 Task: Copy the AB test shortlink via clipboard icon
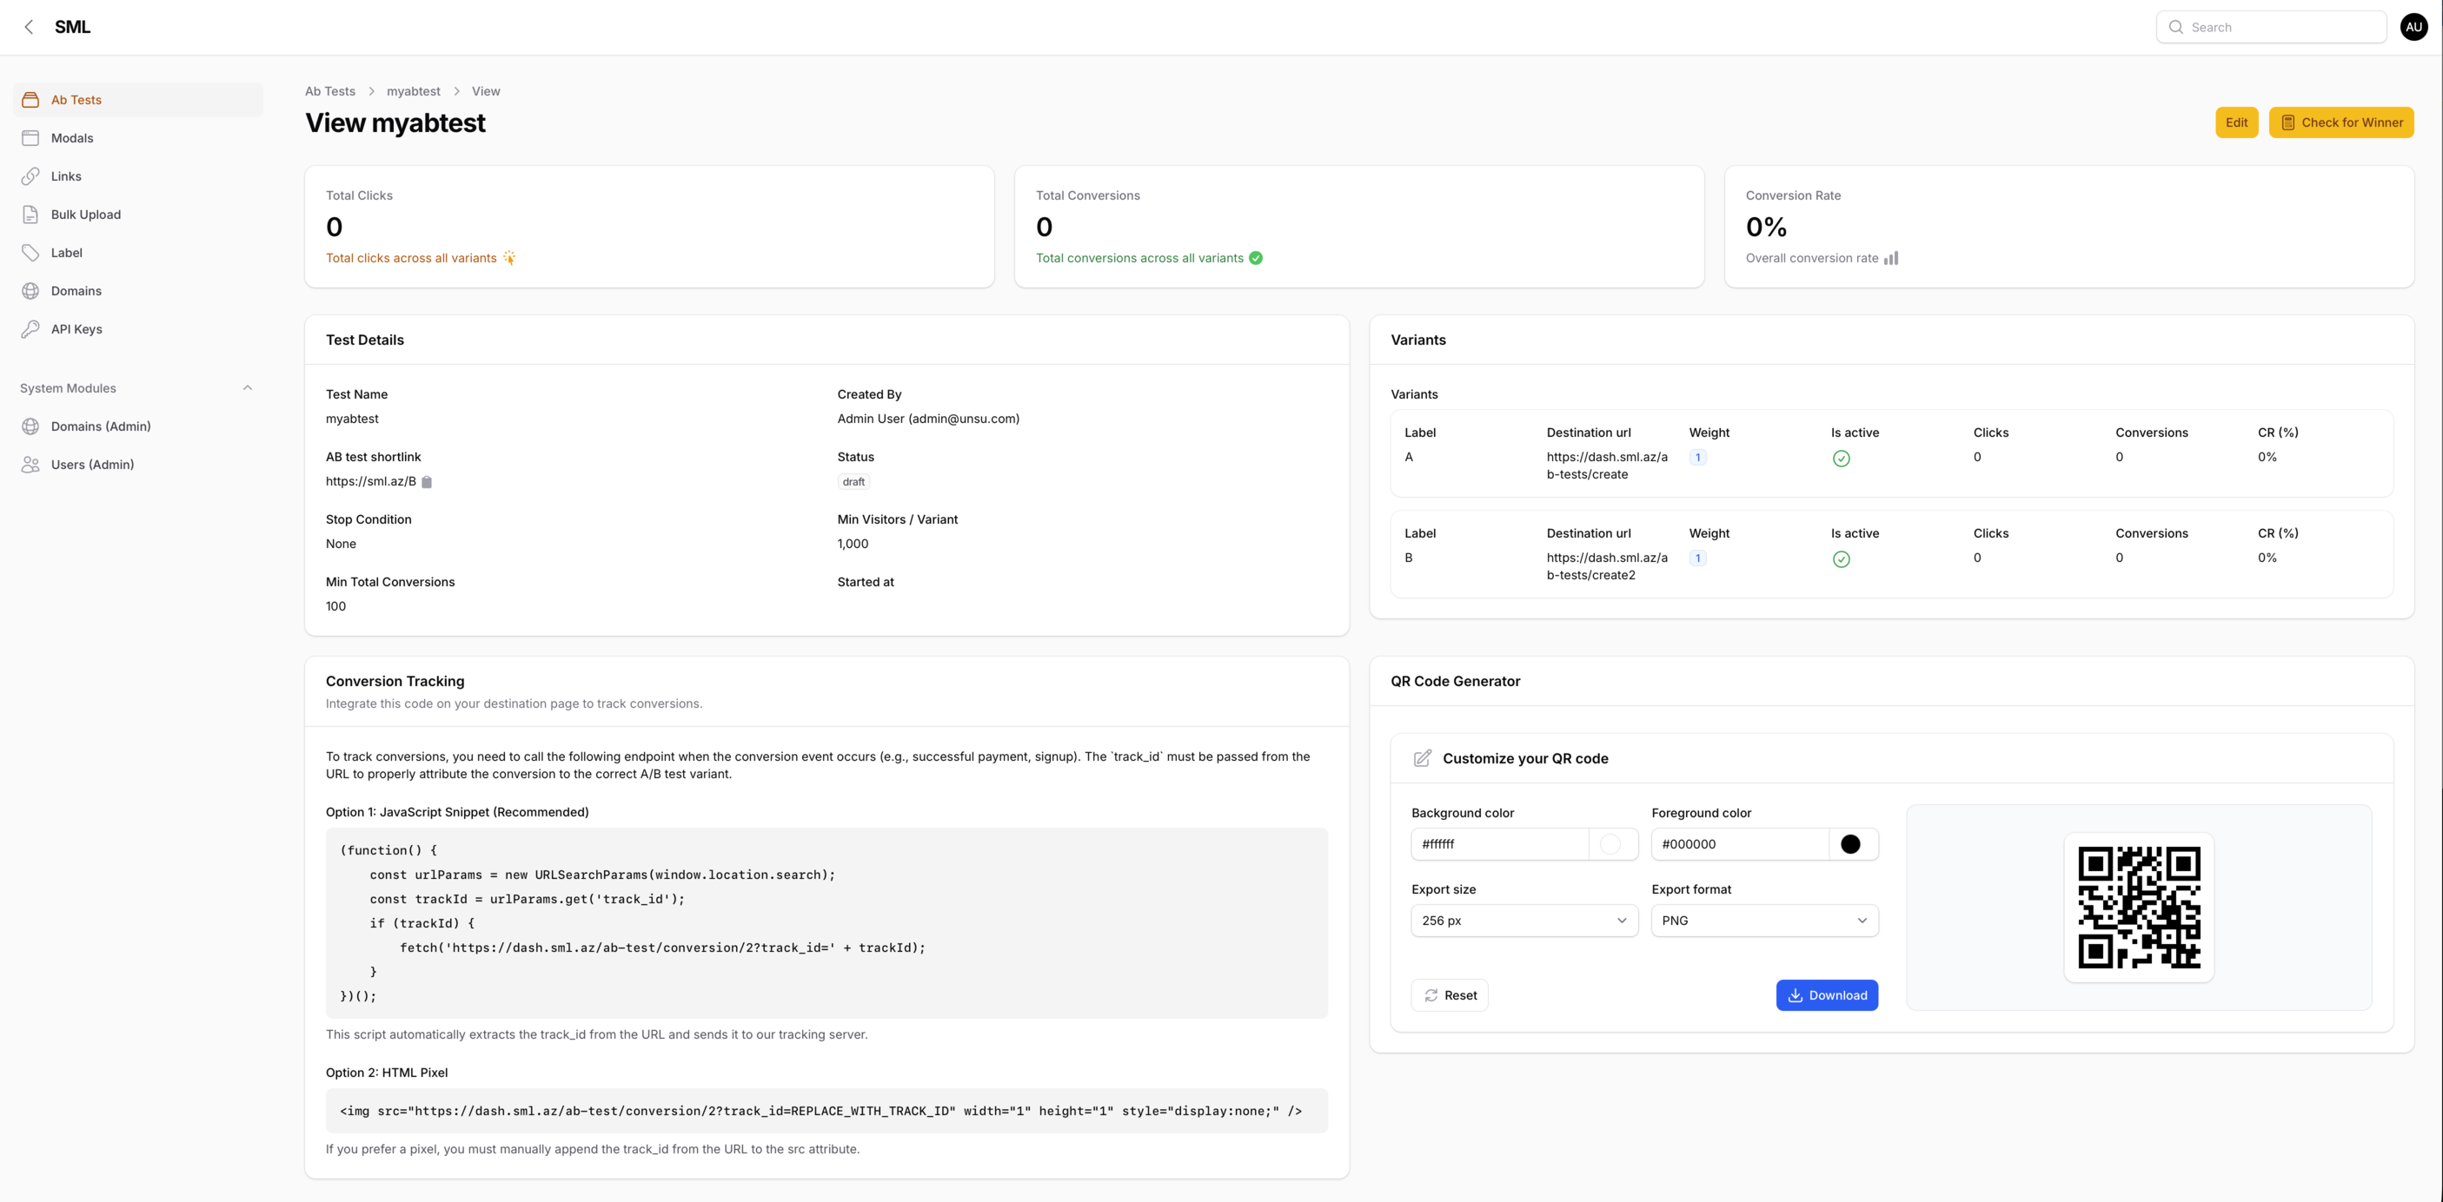[x=427, y=481]
